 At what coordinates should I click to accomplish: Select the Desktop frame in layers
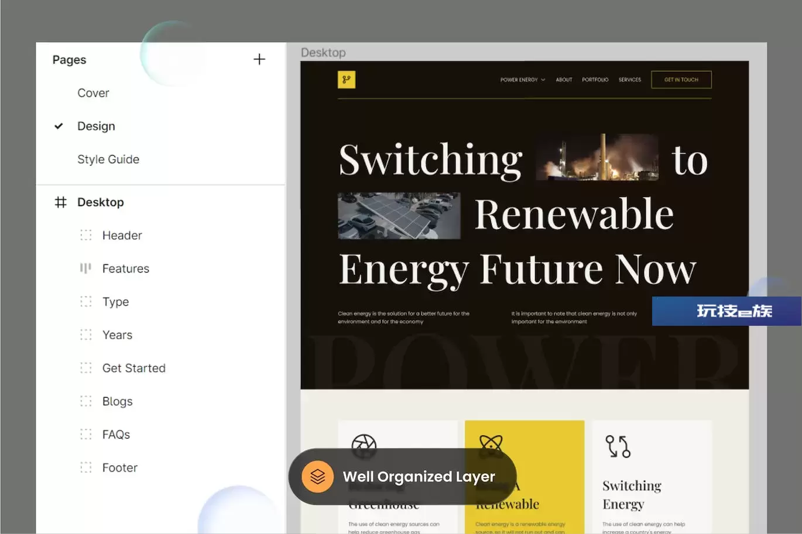tap(101, 202)
